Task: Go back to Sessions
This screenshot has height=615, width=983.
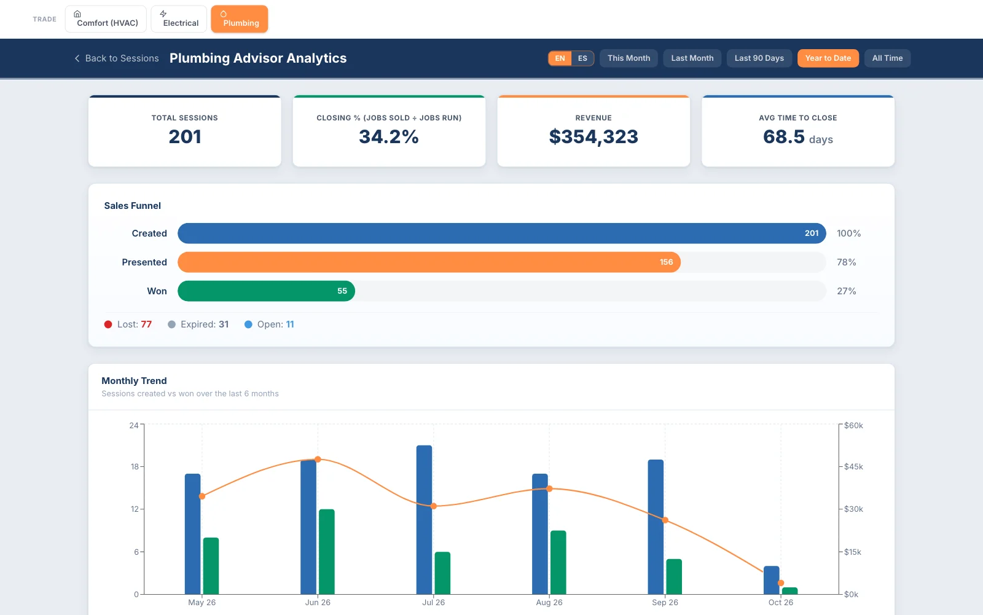Action: 116,58
